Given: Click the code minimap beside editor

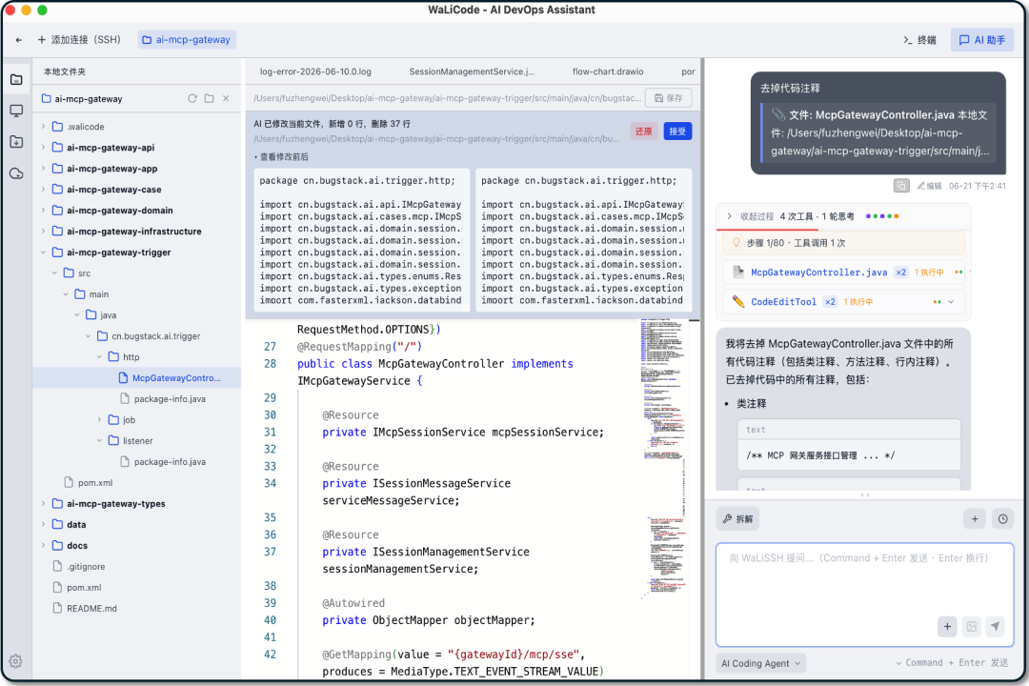Looking at the screenshot, I should (x=664, y=459).
